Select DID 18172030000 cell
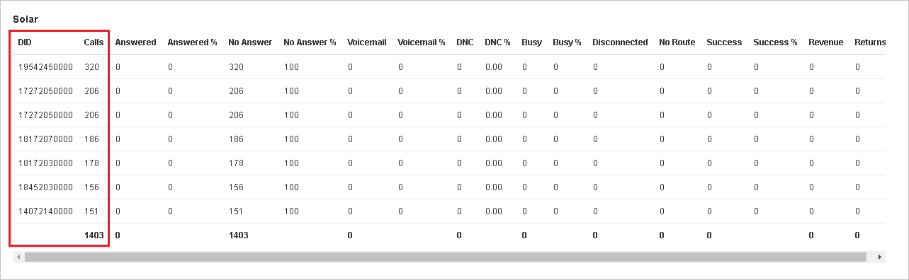 [45, 163]
